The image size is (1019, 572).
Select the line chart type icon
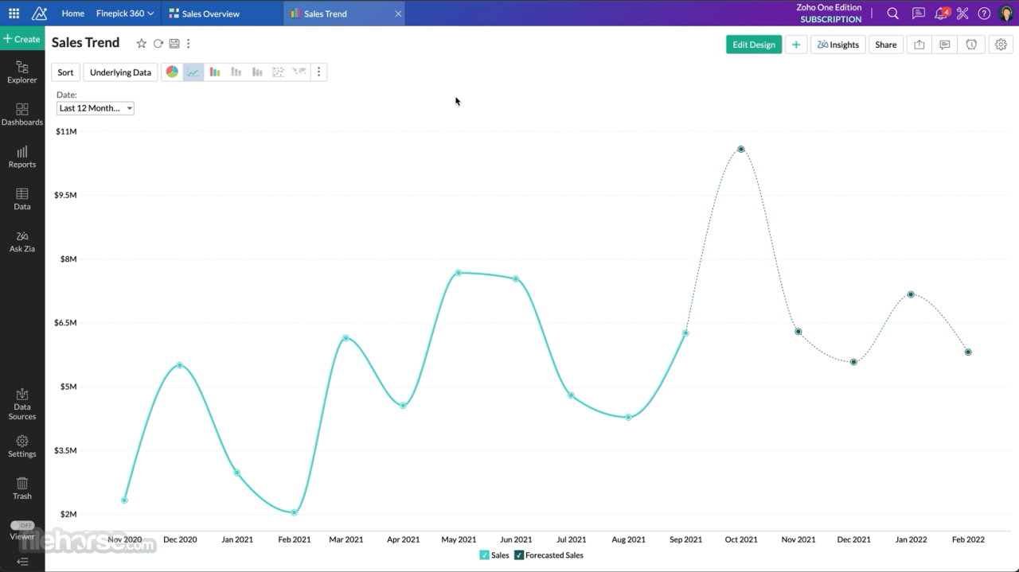coord(193,72)
